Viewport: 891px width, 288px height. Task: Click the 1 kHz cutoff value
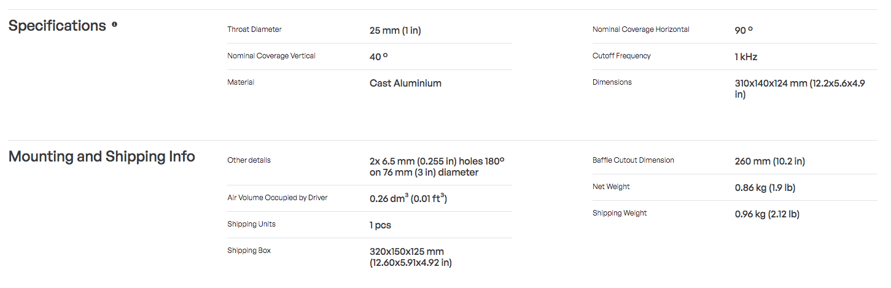(x=746, y=56)
